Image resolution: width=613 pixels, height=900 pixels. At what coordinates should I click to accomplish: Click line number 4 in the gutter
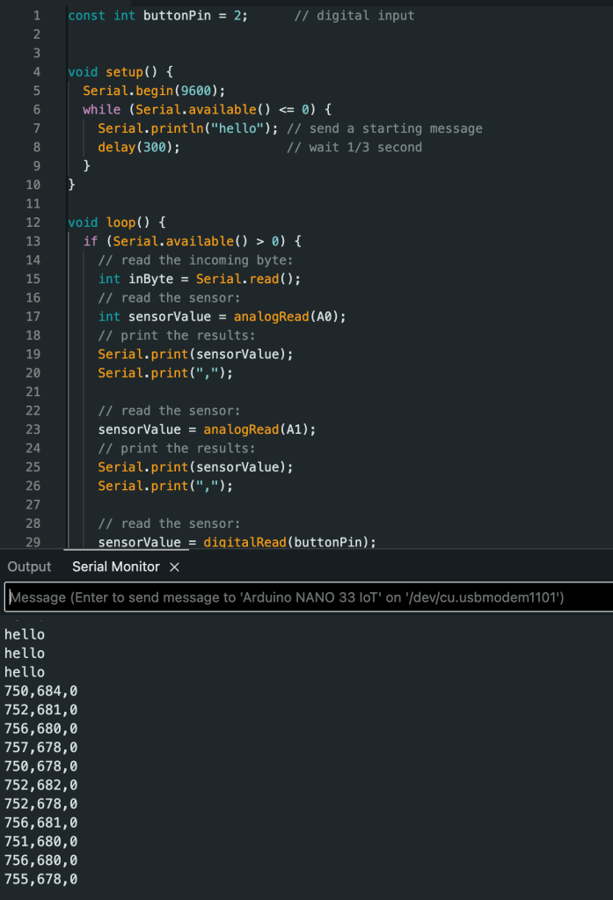36,72
